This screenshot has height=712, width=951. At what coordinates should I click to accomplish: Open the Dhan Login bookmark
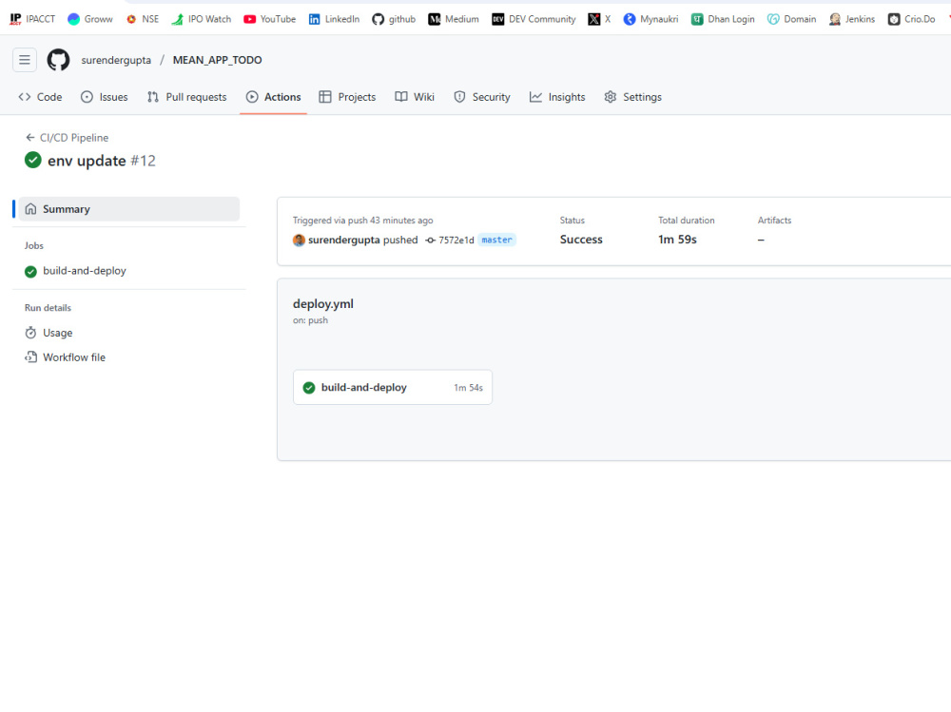[x=723, y=19]
